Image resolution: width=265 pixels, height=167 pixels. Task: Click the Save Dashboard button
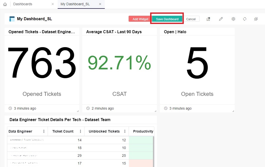167,19
